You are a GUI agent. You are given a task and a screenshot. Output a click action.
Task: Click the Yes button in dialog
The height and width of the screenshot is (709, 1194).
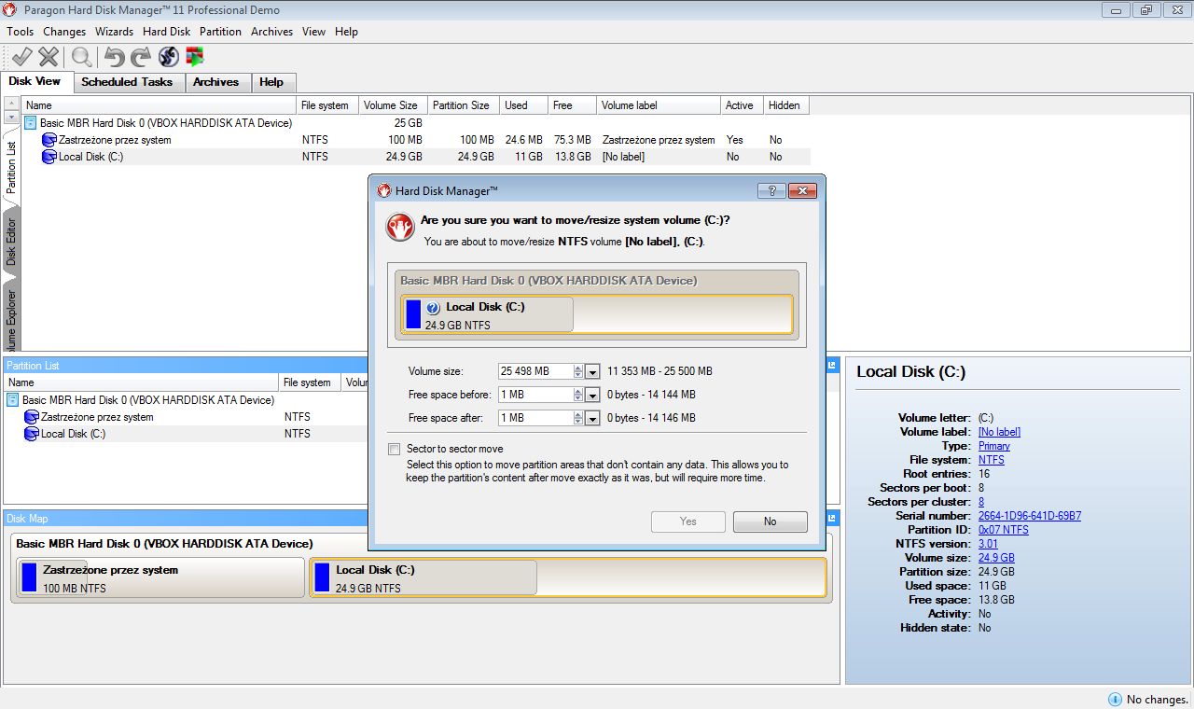[x=688, y=521]
